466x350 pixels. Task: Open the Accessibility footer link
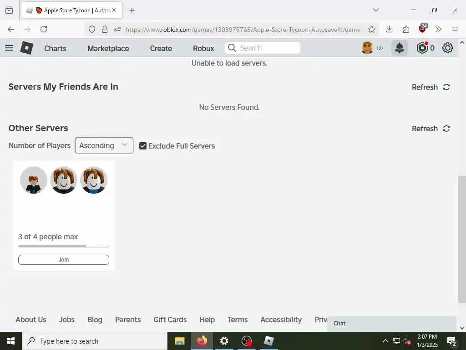coord(281,319)
